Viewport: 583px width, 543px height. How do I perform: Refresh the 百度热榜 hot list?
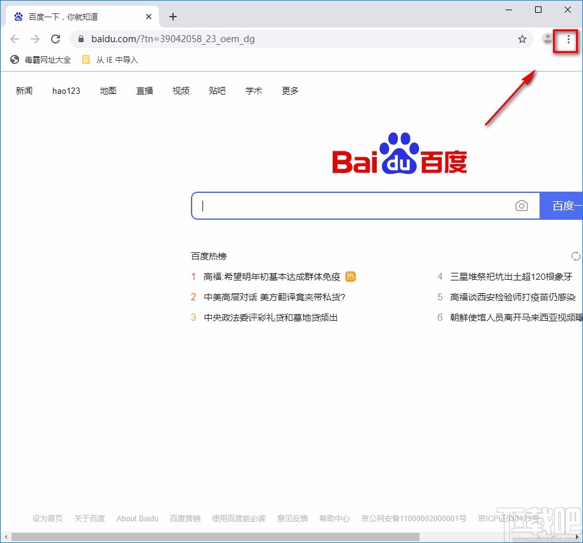tap(575, 256)
